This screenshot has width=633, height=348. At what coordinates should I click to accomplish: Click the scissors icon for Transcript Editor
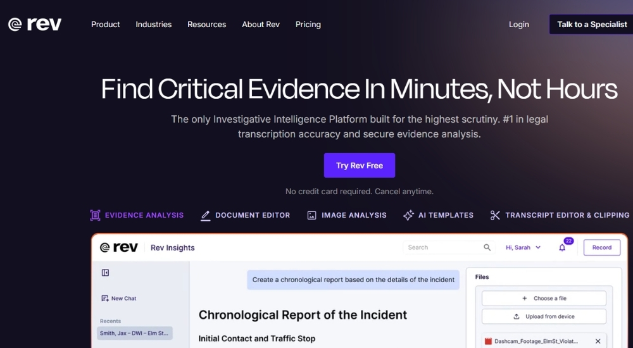point(495,215)
